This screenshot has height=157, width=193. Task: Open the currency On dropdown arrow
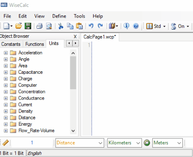(x=188, y=26)
